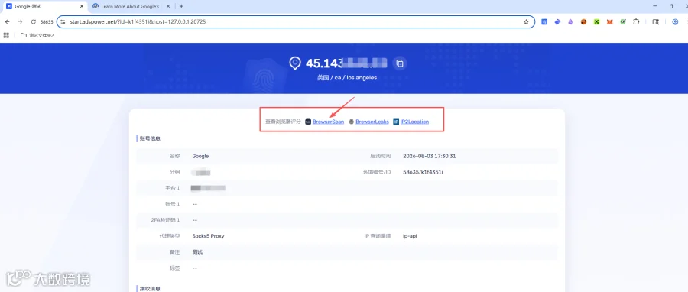
Task: Open the green square extension icon
Action: 596,22
